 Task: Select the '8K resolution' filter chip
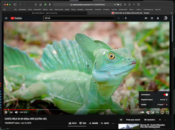coord(150,120)
